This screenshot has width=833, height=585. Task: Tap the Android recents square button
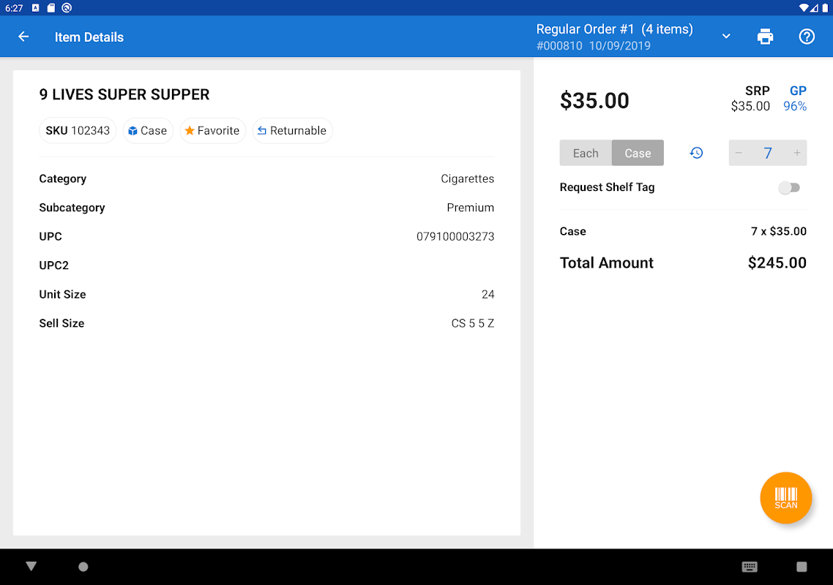pyautogui.click(x=802, y=567)
